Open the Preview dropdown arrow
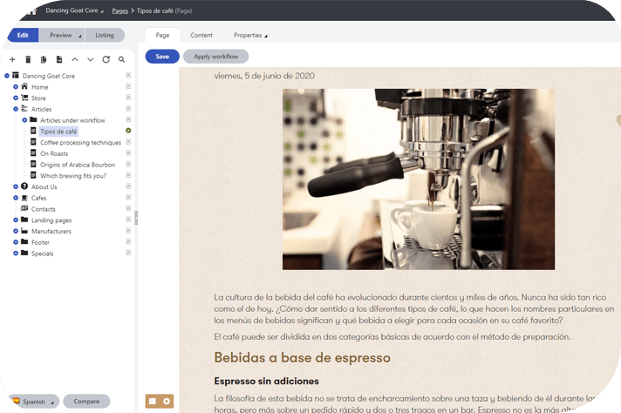Screen dimensions: 621x413 (79, 36)
